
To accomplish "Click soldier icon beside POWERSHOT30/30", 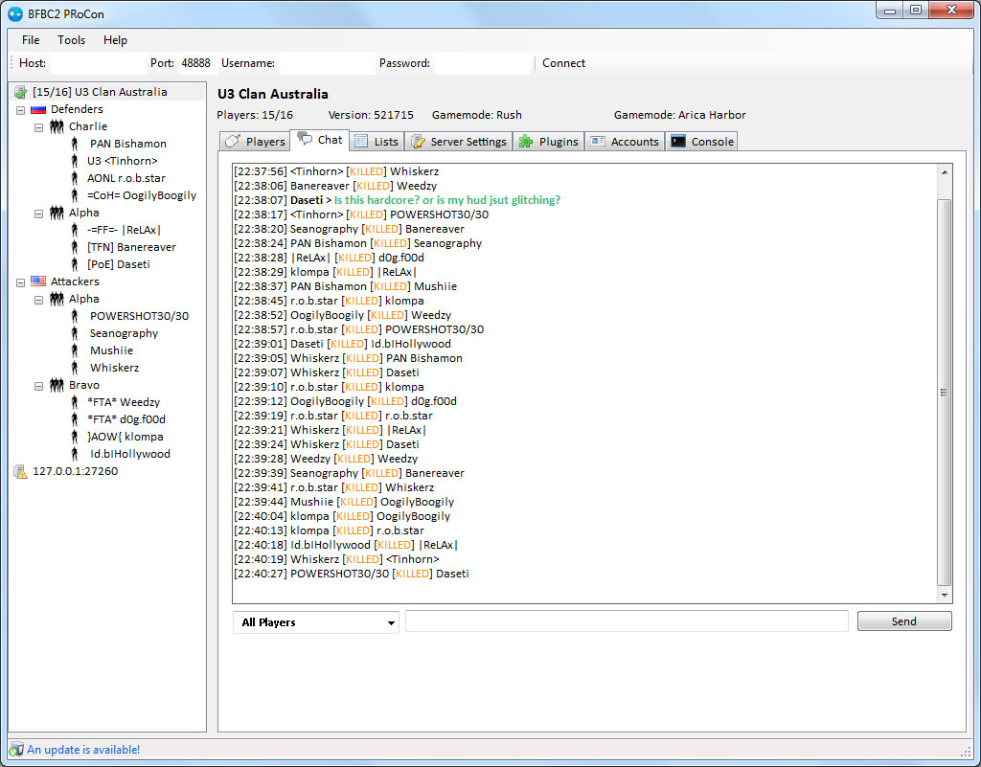I will coord(75,316).
